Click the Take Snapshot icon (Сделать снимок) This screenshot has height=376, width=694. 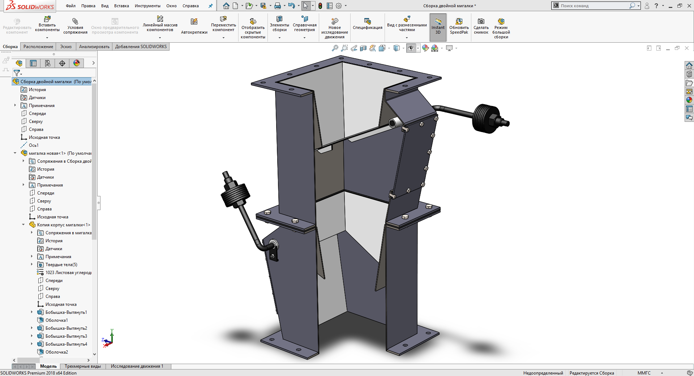point(481,22)
